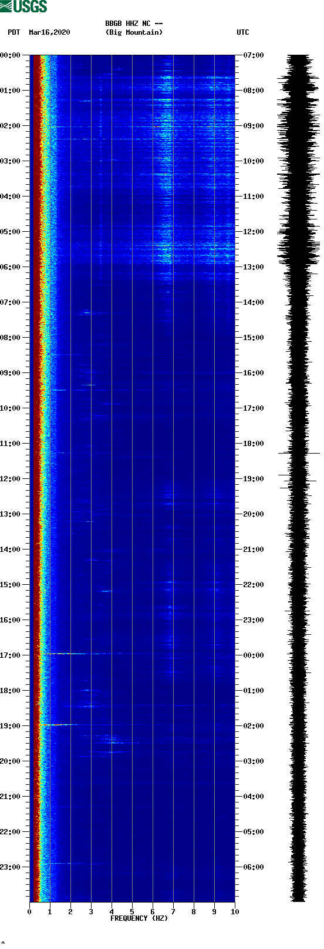
Task: Click frequency axis tick label '4'
Action: [112, 912]
